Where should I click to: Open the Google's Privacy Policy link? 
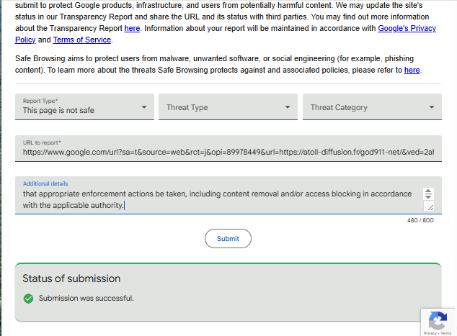pyautogui.click(x=407, y=28)
